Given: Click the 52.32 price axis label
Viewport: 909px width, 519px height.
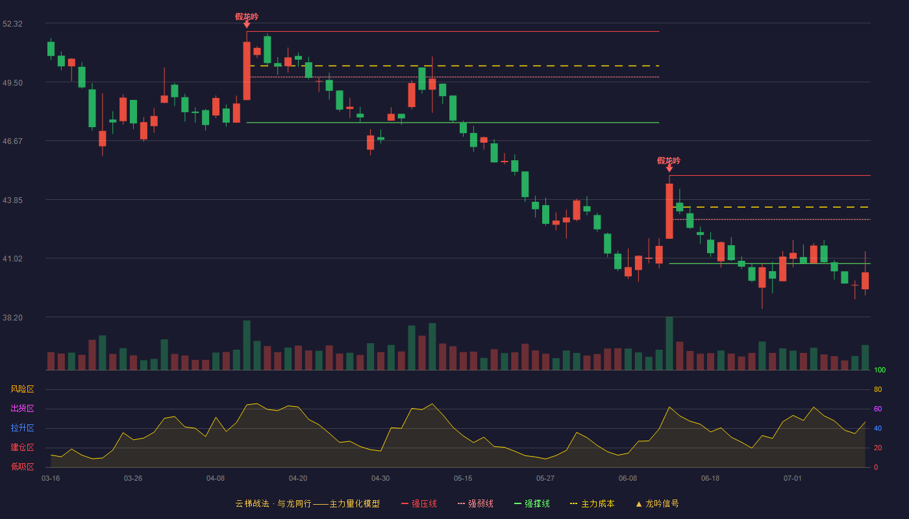Looking at the screenshot, I should [x=12, y=24].
